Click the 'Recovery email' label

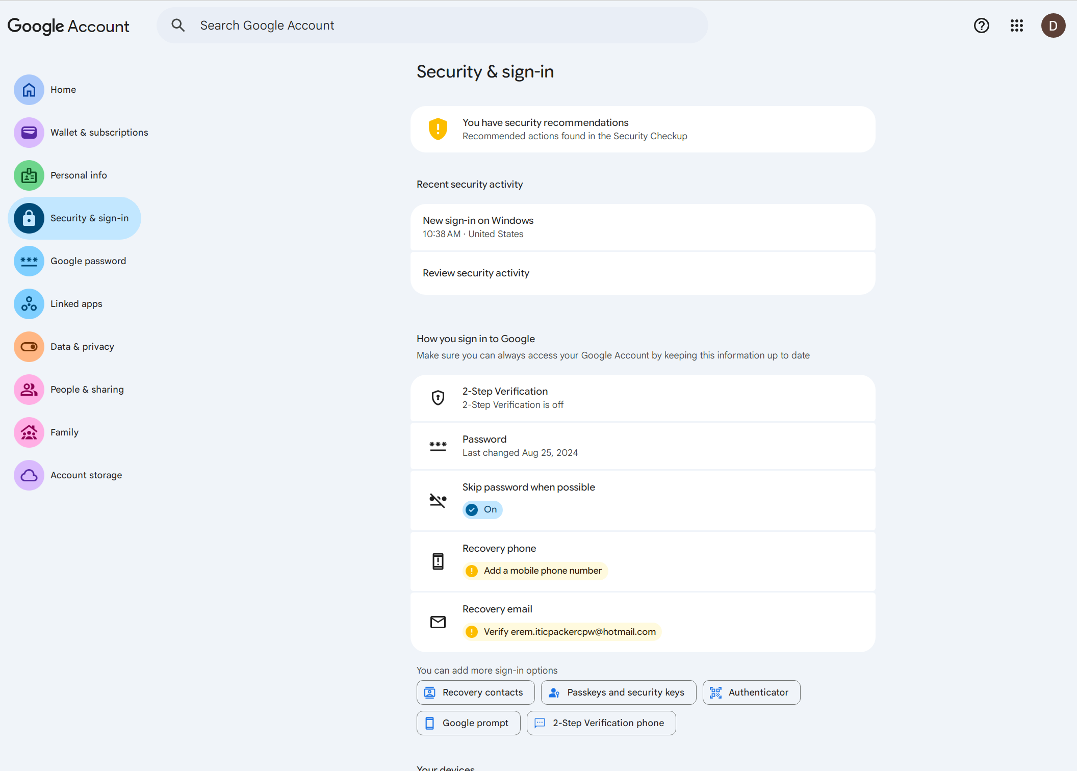click(497, 609)
